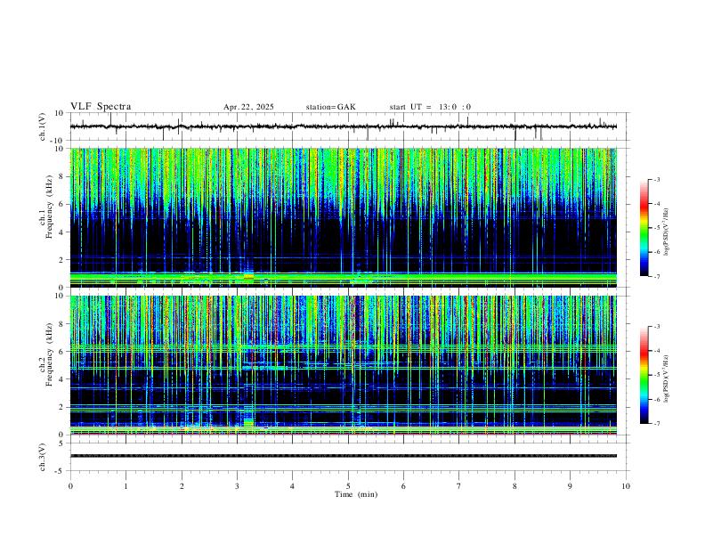This screenshot has height=545, width=705.
Task: Click the "start UT = 13:0 :0" text
Action: (430, 107)
